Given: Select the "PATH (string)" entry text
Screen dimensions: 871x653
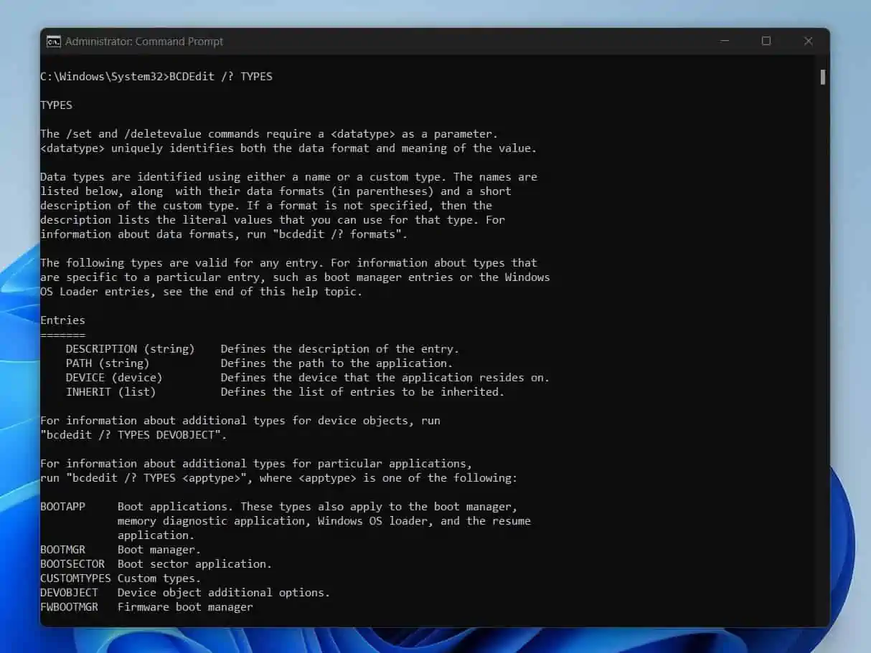Looking at the screenshot, I should pos(108,363).
